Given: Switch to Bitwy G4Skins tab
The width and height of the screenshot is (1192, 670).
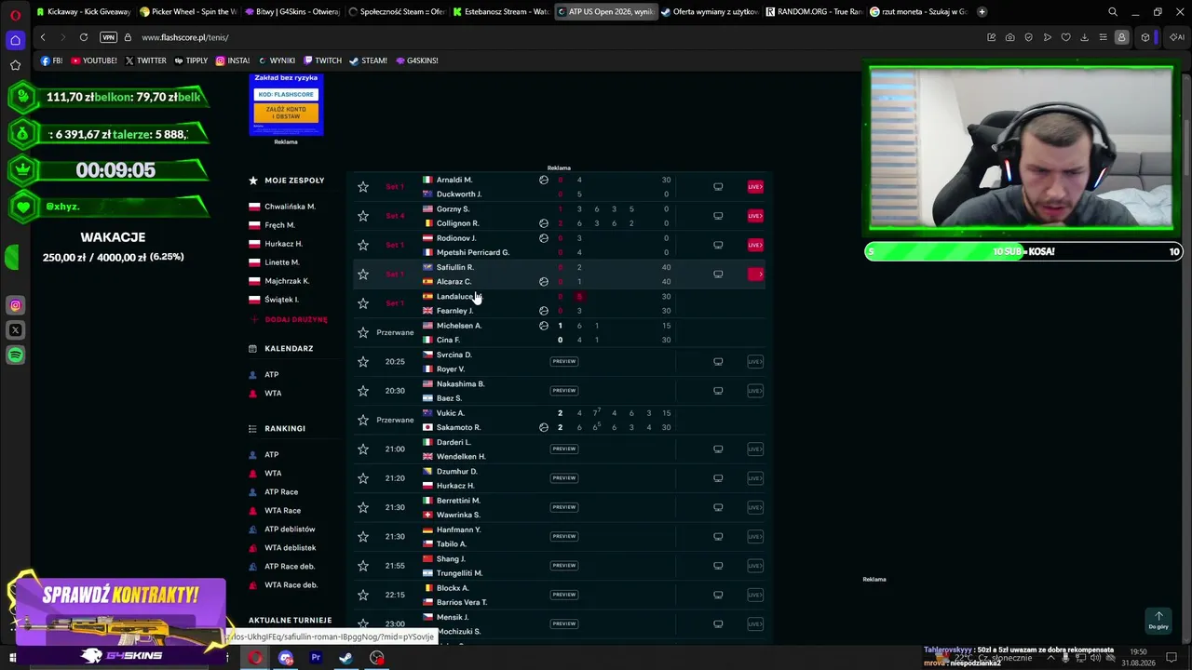Looking at the screenshot, I should click(x=294, y=12).
